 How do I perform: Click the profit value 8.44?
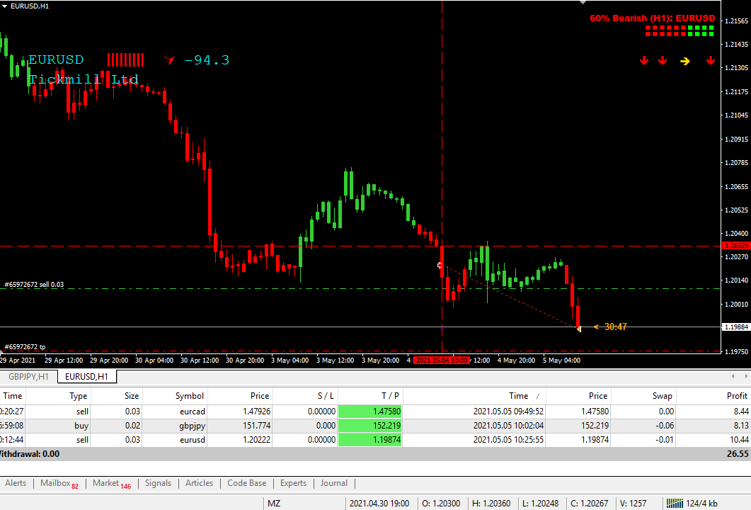point(741,412)
